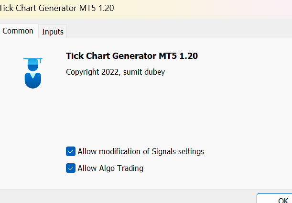
Task: Click the word 'Copyright' below the heading
Action: [x=83, y=72]
